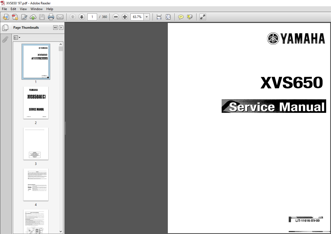Go to previous page arrow
Screen dimensions: 331x234
[73, 17]
